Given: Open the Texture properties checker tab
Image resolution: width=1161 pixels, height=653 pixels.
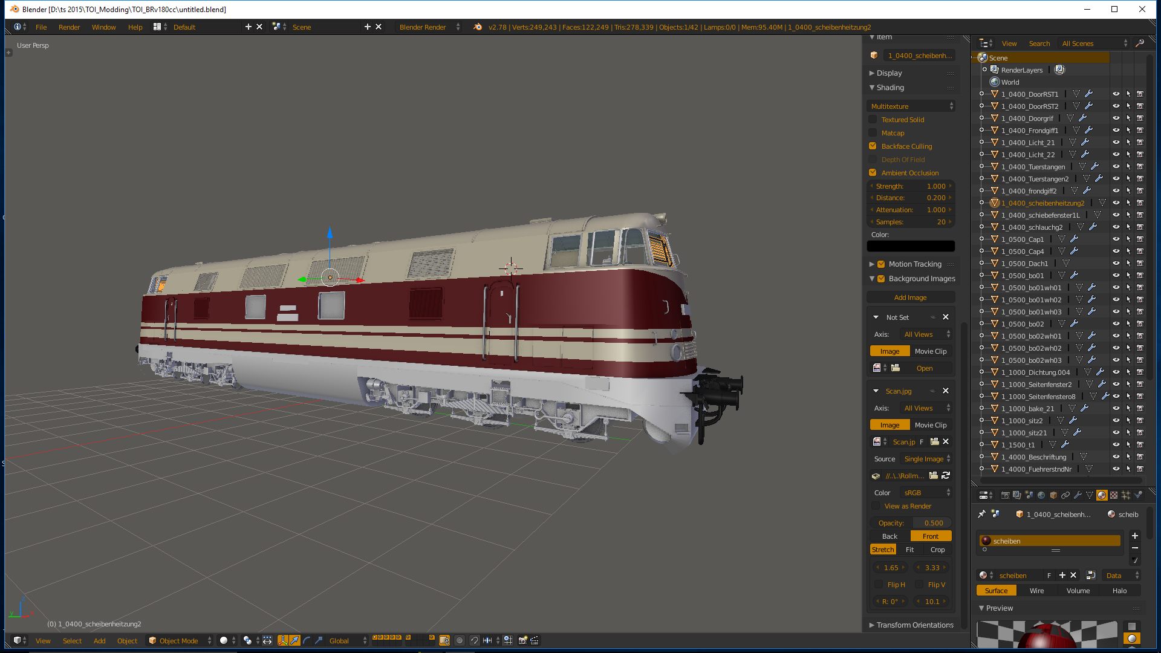Looking at the screenshot, I should (1114, 495).
